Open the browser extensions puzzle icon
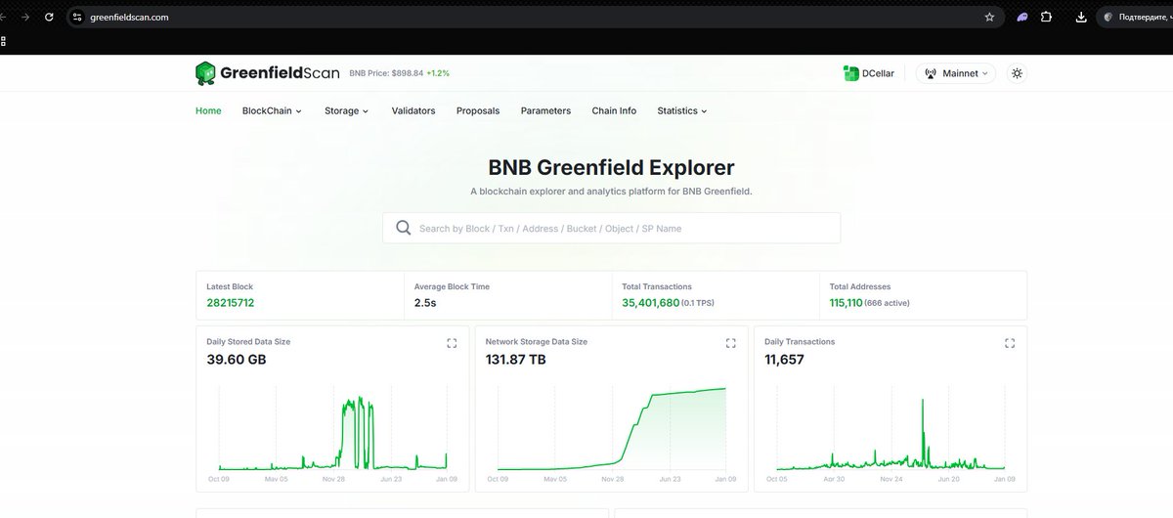Image resolution: width=1173 pixels, height=518 pixels. point(1046,17)
